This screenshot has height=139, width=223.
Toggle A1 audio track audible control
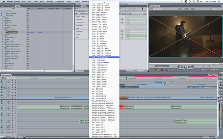tap(2, 101)
